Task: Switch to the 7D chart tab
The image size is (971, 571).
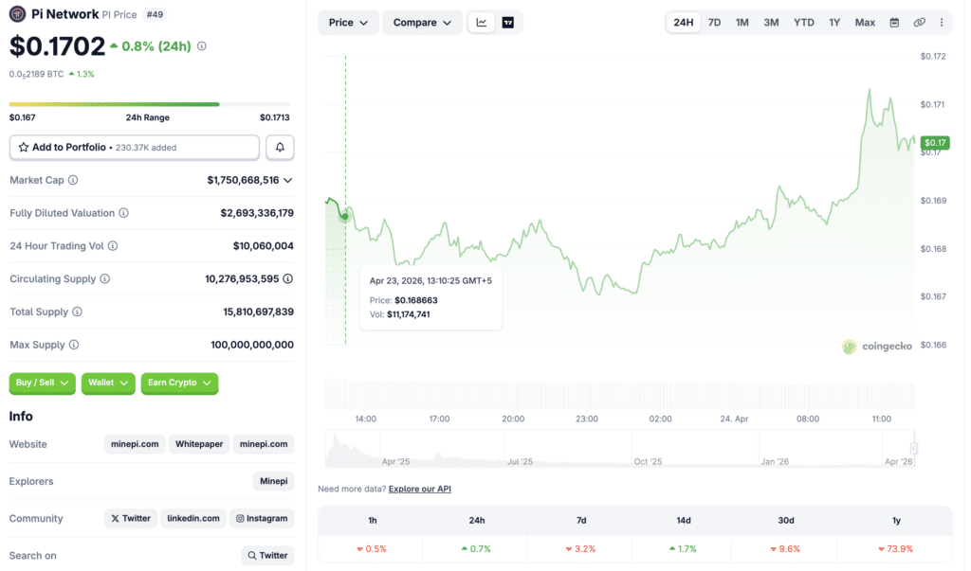Action: [x=714, y=22]
